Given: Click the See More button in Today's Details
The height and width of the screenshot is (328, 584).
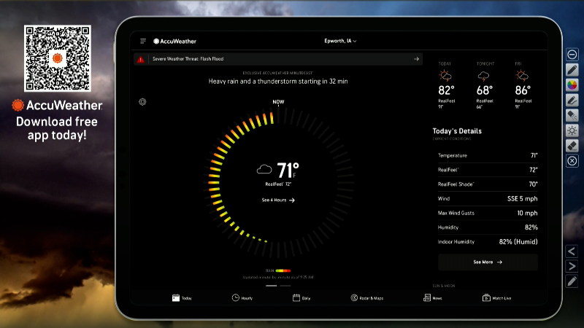Looking at the screenshot, I should pos(488,262).
